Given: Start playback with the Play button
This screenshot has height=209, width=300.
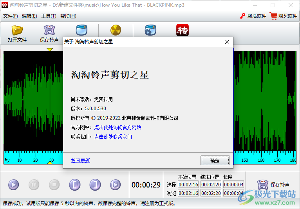Looking at the screenshot, I should pos(14,185).
